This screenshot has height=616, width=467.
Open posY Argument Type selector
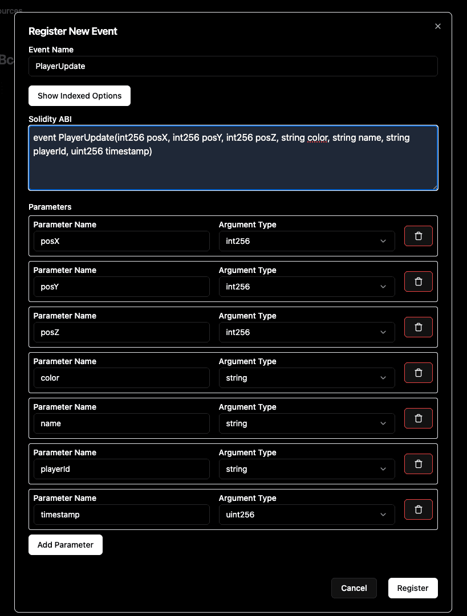306,287
